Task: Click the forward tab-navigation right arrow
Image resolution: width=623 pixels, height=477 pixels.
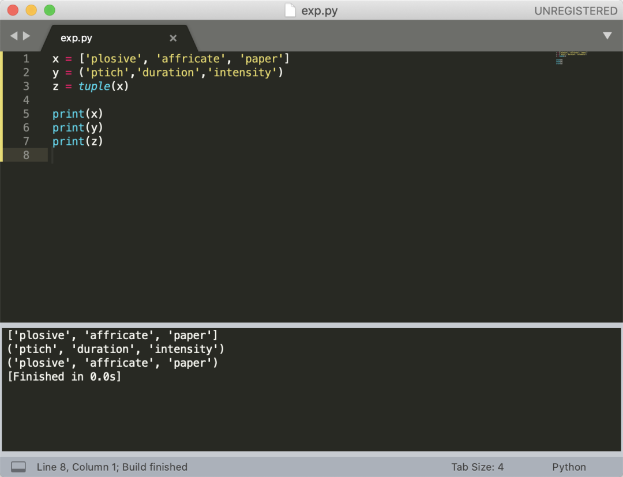Action: tap(27, 36)
